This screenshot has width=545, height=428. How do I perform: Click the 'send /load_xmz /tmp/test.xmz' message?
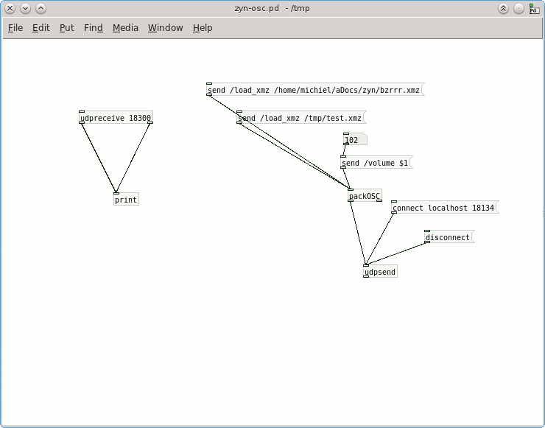(x=300, y=118)
